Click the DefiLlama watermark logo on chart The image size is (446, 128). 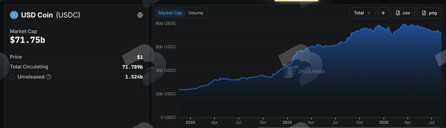304,71
